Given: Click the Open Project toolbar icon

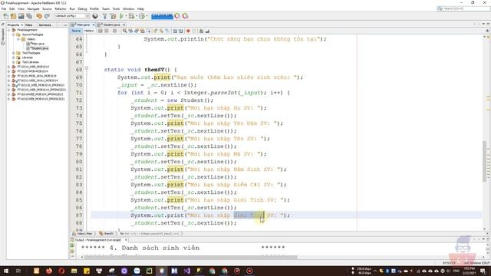Looking at the screenshot, I should coord(21,16).
